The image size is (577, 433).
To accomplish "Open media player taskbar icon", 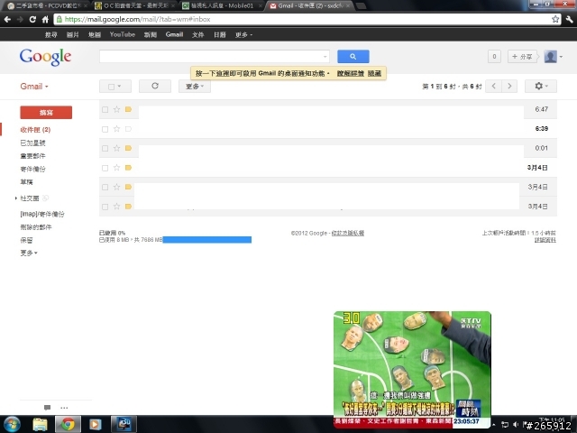I will (95, 424).
